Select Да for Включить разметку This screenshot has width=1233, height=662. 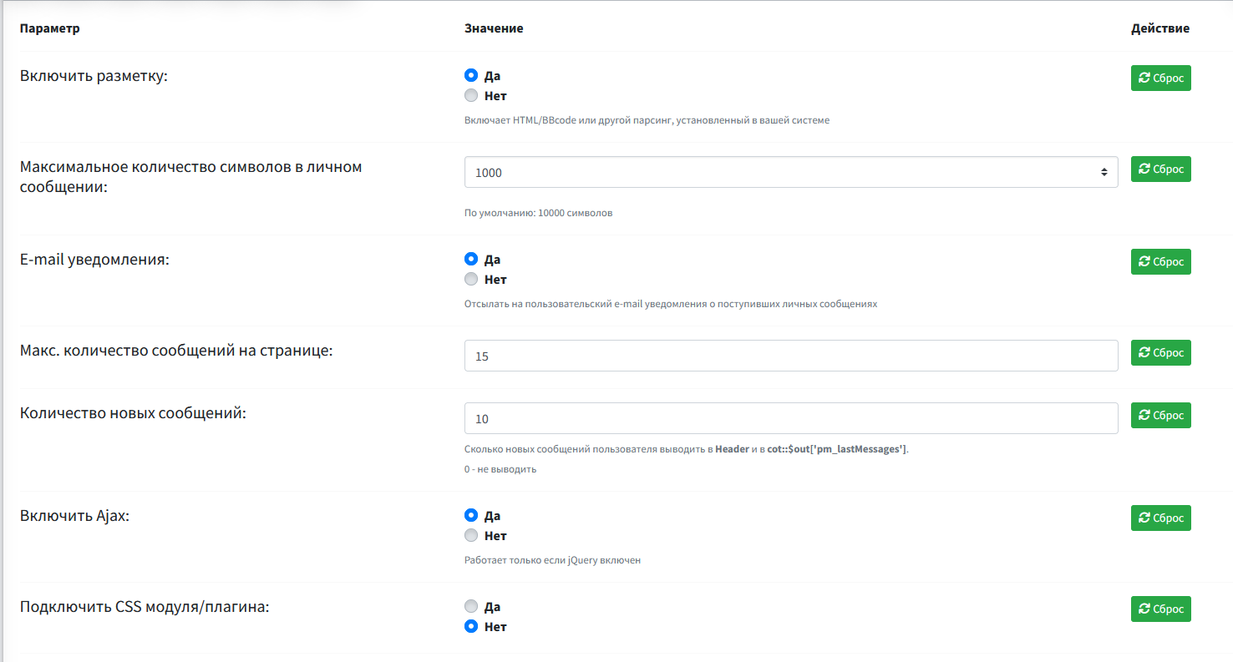(471, 75)
